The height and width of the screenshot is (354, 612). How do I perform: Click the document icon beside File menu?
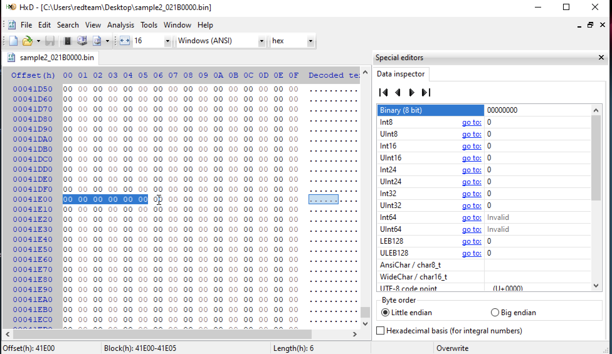click(12, 25)
